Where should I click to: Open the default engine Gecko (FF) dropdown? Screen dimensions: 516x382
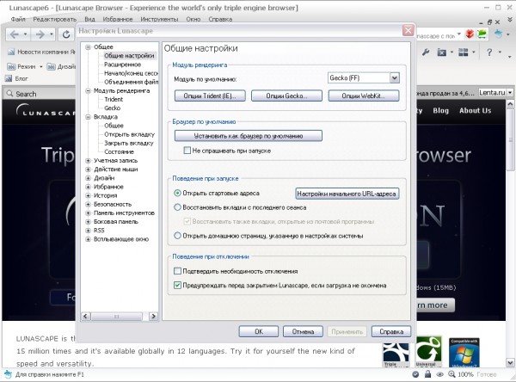394,78
